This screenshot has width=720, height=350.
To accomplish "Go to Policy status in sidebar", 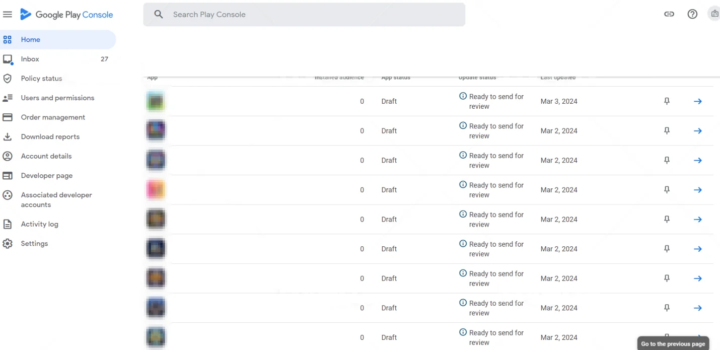I will [41, 79].
